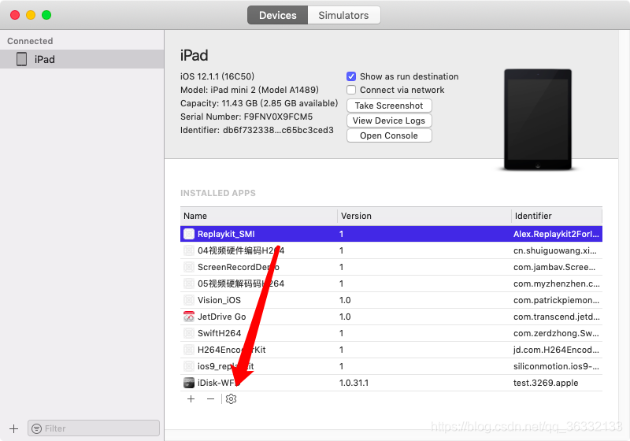Screen dimensions: 630x441
Task: Enable Connect via network checkbox
Action: click(351, 90)
